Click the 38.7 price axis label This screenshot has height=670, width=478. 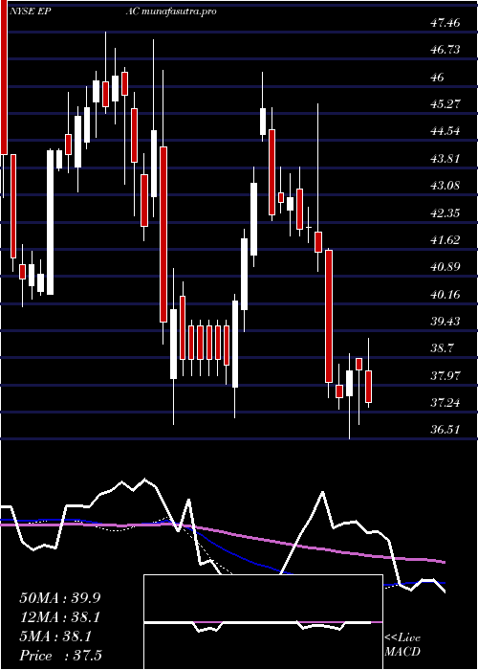point(442,348)
